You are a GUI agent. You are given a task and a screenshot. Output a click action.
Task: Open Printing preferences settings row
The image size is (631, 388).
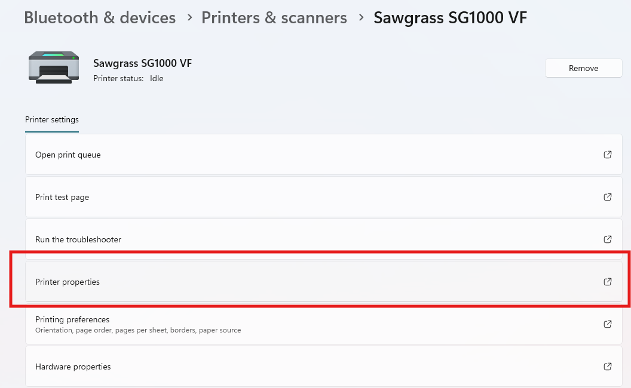pos(323,324)
